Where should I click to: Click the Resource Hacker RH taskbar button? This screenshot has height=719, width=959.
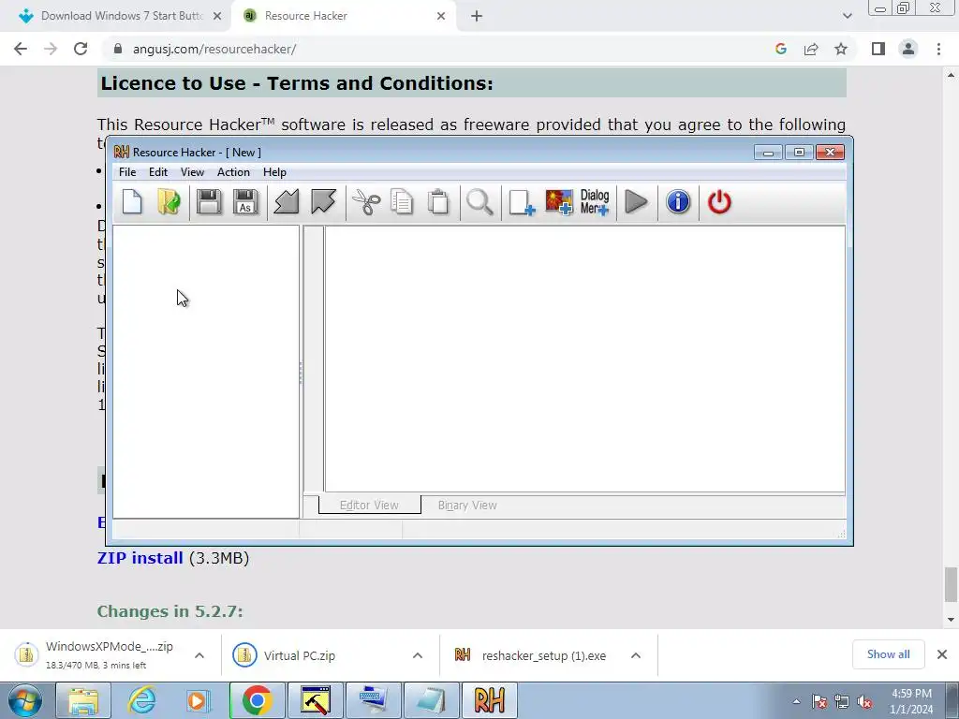tap(489, 700)
